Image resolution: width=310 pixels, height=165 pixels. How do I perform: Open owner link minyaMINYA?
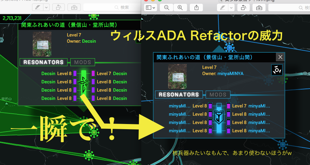tap(230, 73)
